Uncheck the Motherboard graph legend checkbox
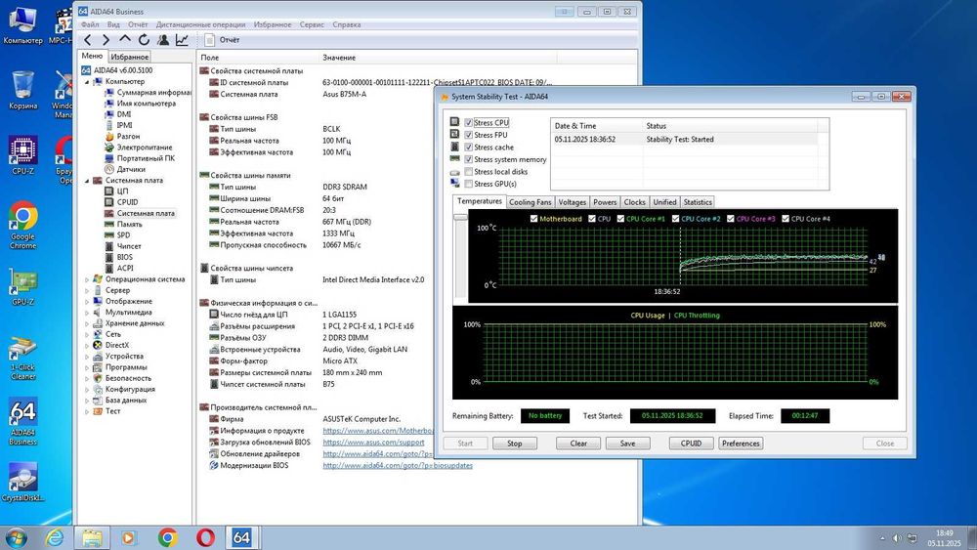Screen dimensions: 977x550 point(533,219)
